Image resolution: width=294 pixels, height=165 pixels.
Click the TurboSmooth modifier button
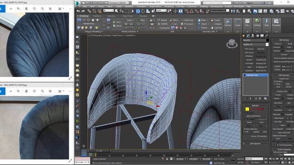click(261, 60)
